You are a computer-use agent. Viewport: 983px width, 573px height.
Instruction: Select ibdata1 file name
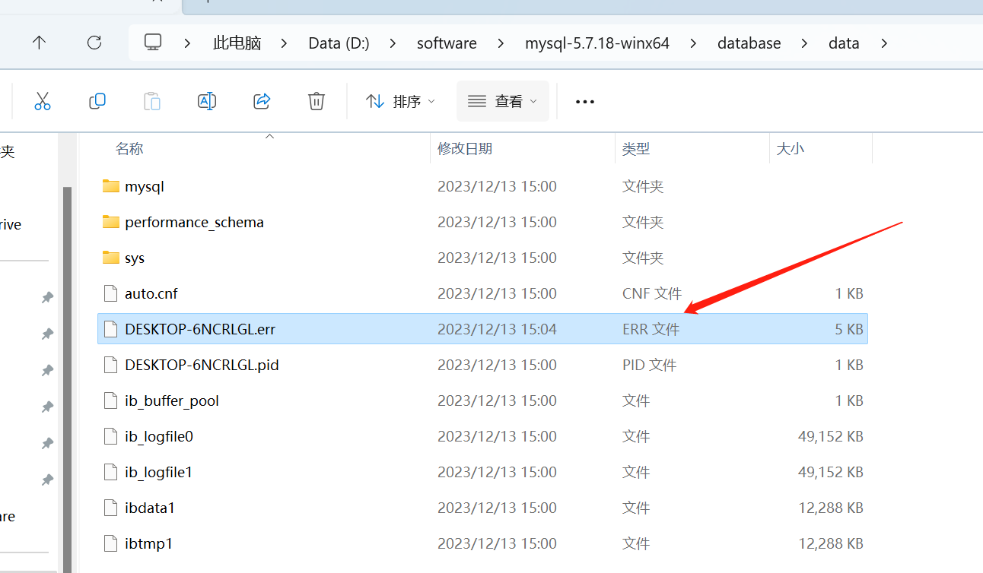click(150, 508)
